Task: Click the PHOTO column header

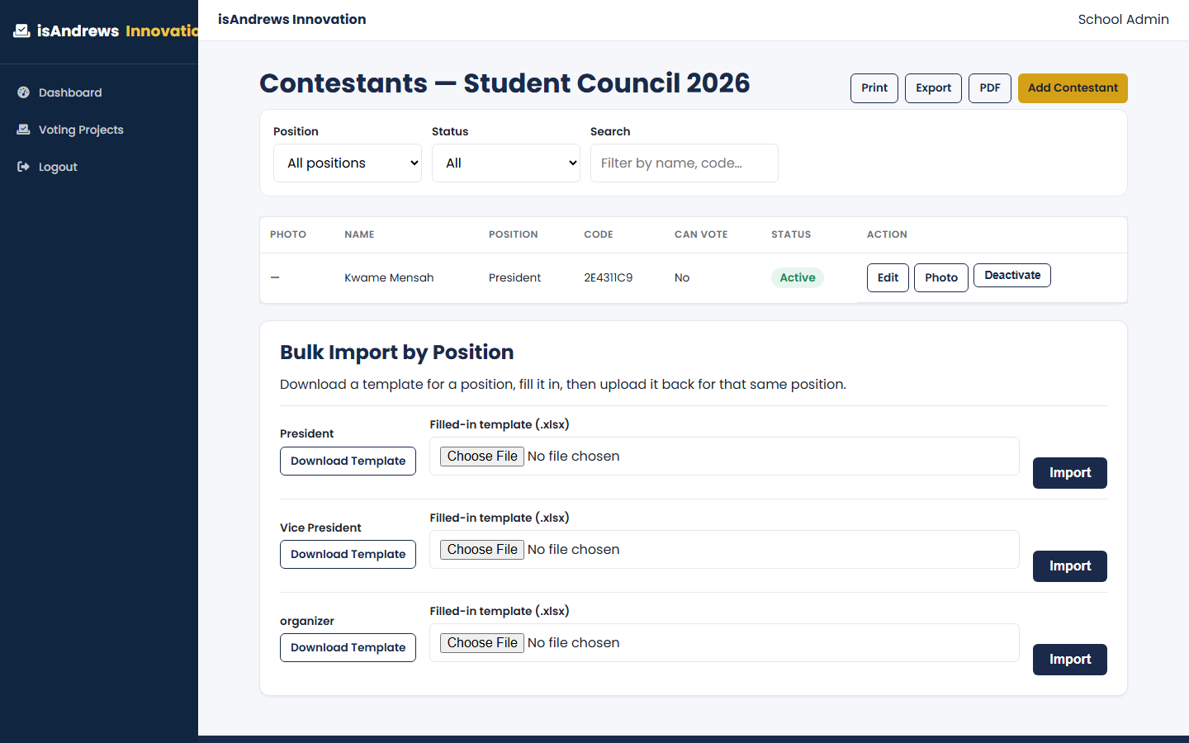Action: point(288,234)
